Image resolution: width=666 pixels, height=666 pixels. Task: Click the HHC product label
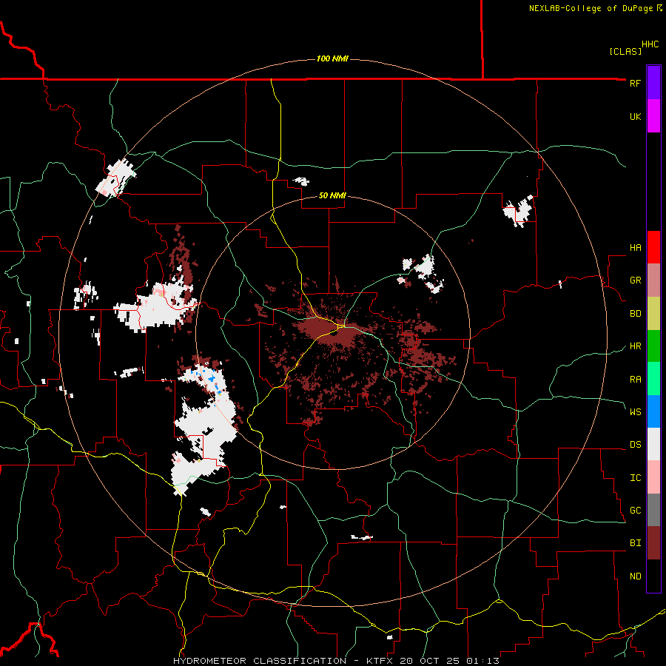650,44
